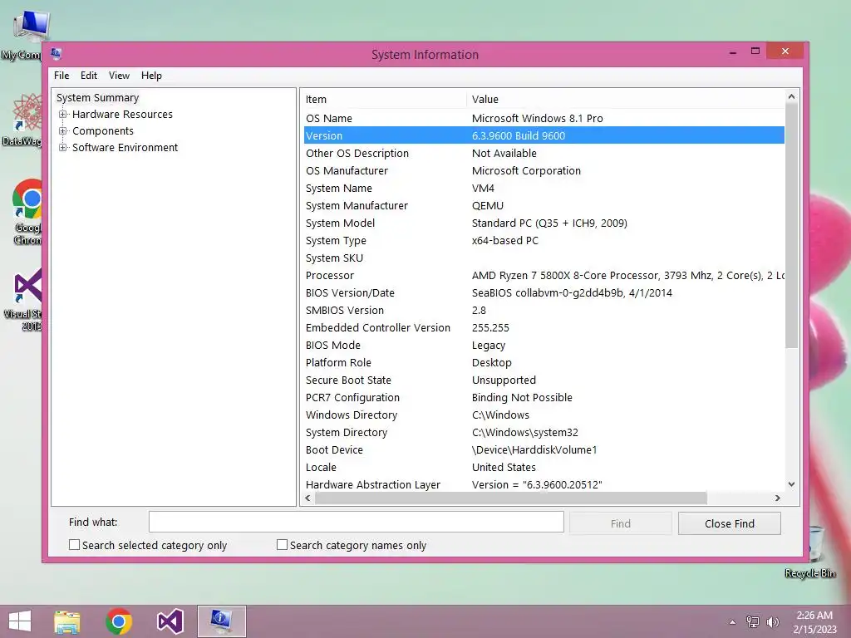Screen dimensions: 851x638
Task: Expand the Software Environment node
Action: point(63,148)
